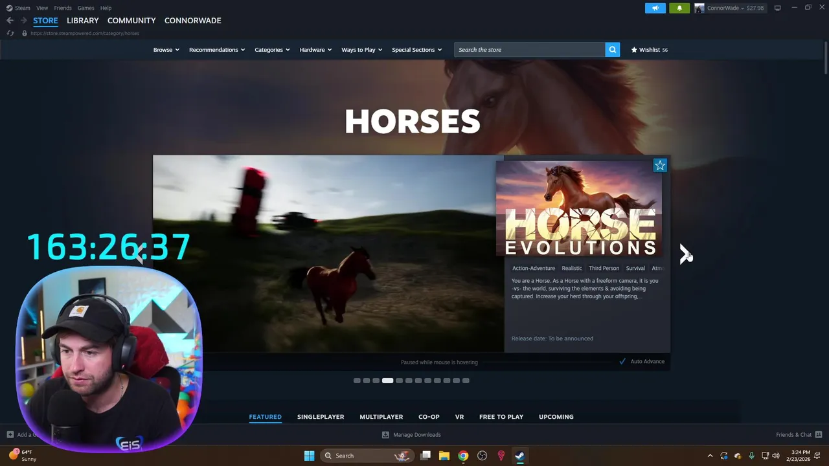829x466 pixels.
Task: Expand the Ways to Play dropdown
Action: click(362, 50)
